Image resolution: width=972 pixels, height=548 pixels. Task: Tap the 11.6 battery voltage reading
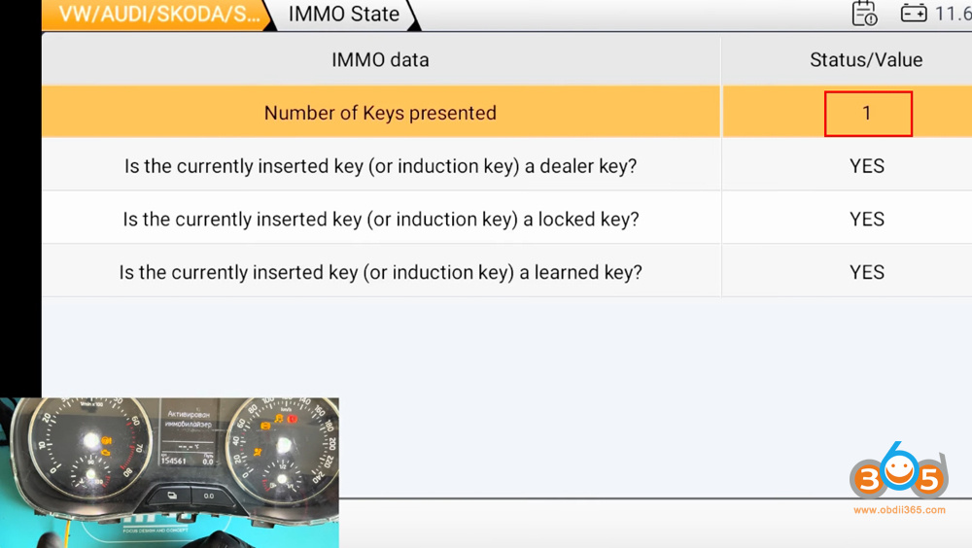(x=953, y=14)
